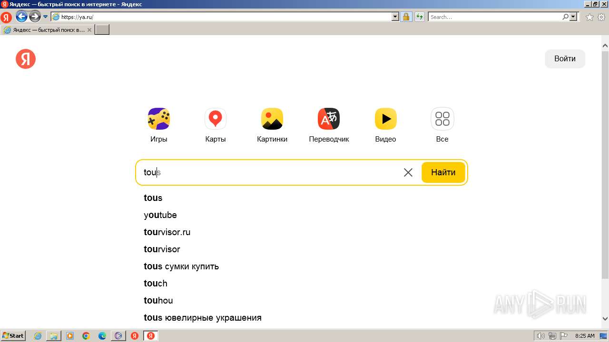Open Internet Explorer from the taskbar

[38, 336]
